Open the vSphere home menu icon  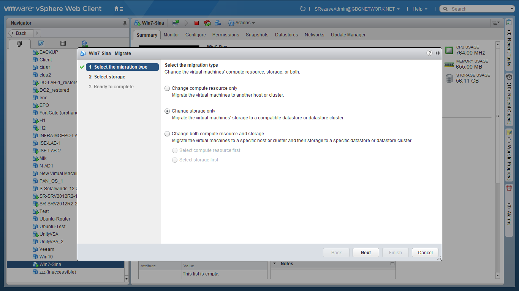coord(119,9)
